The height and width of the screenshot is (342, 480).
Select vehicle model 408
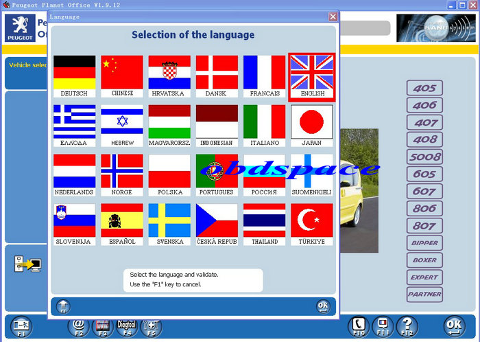[x=424, y=139]
